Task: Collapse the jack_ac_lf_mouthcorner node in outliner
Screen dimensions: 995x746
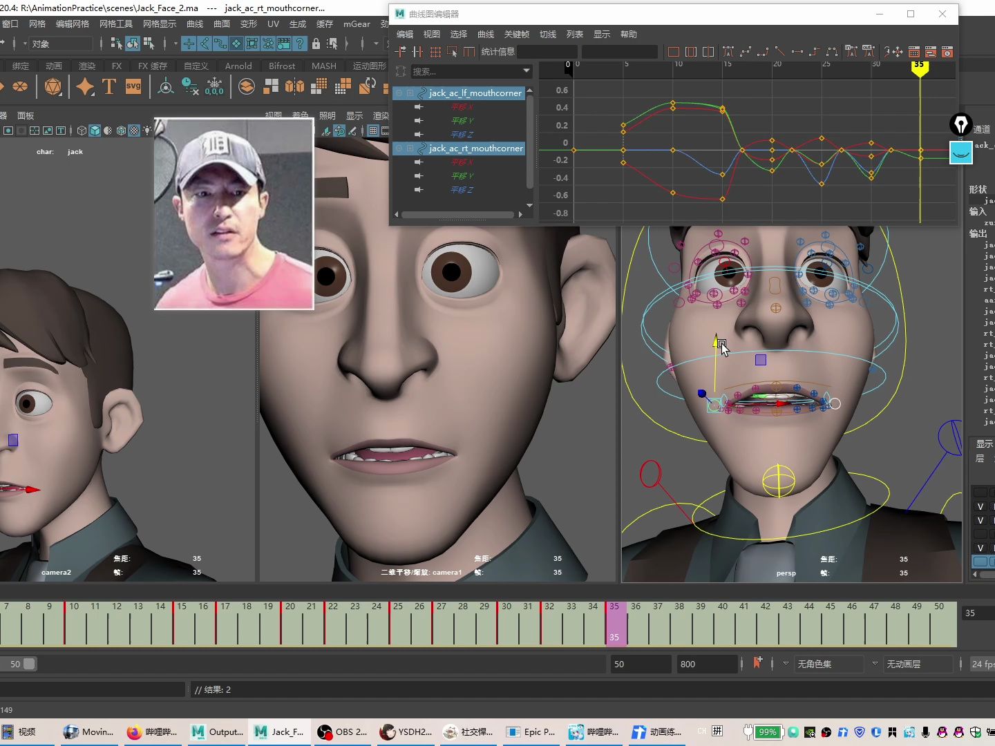Action: pyautogui.click(x=399, y=93)
